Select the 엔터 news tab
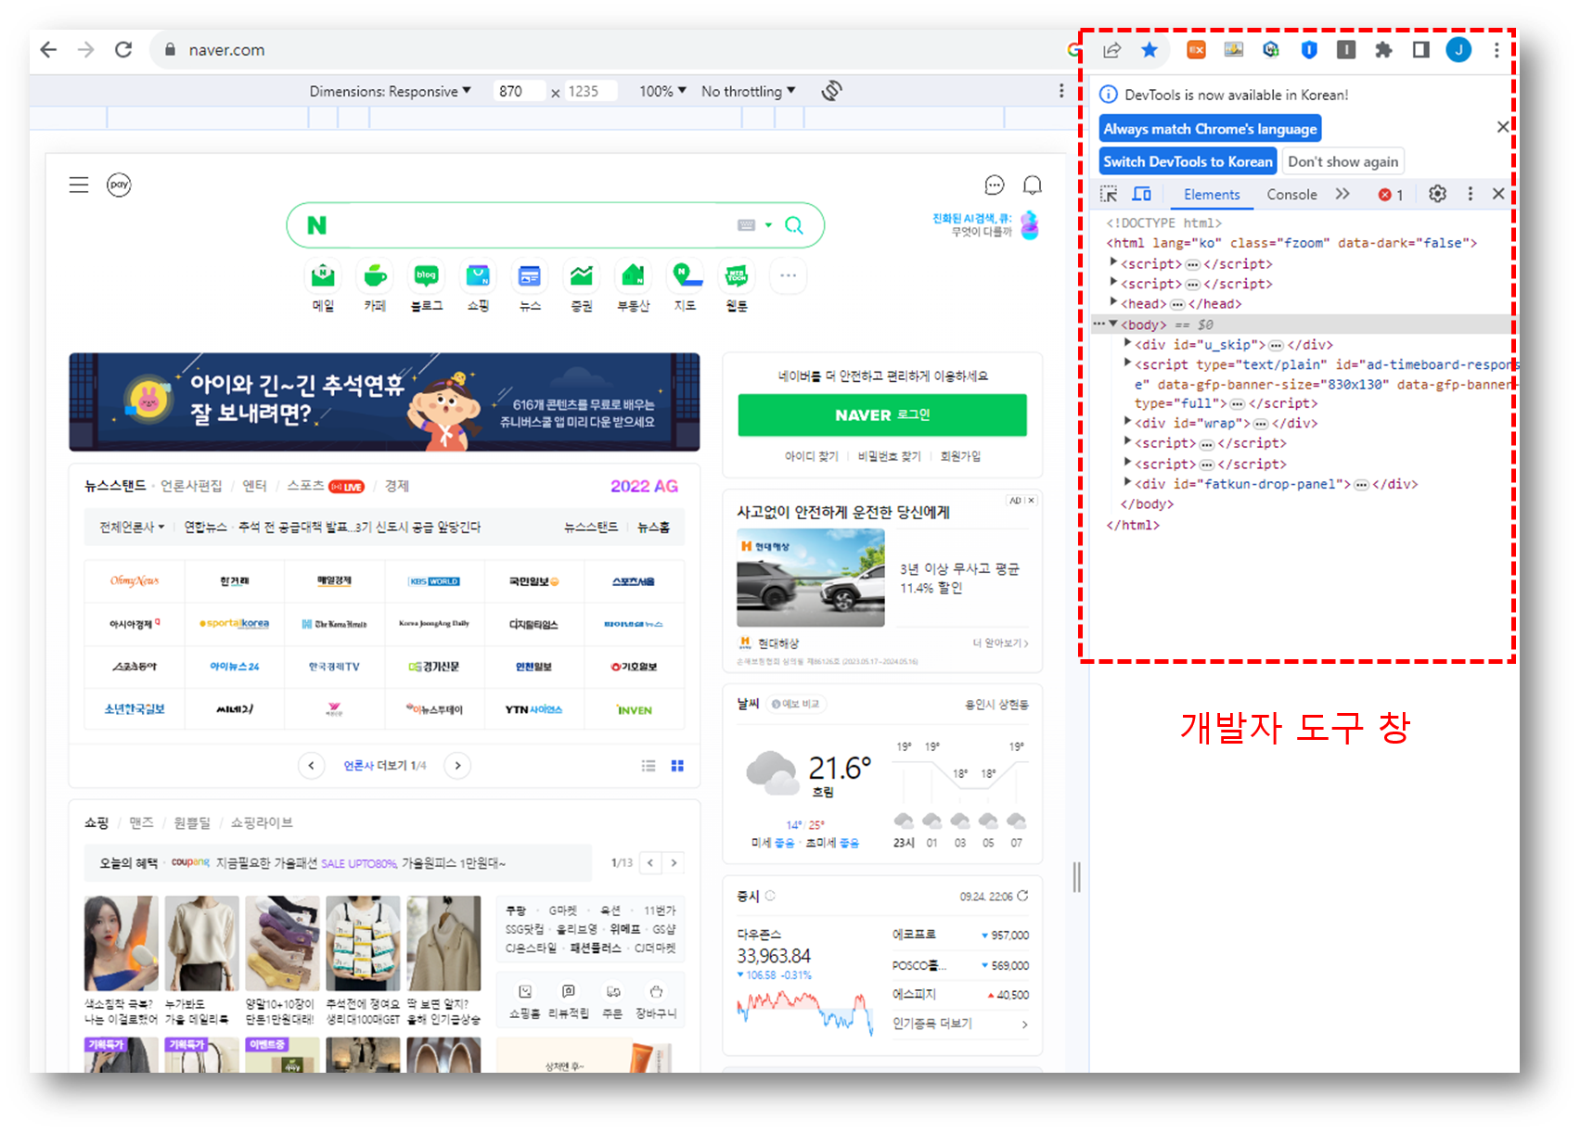The image size is (1580, 1133). (254, 486)
